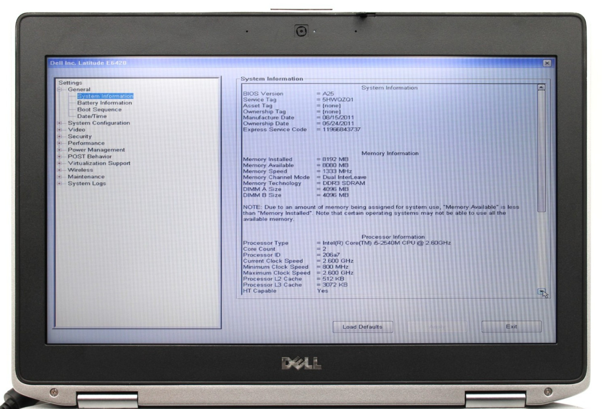Expand the Wireless settings node
The width and height of the screenshot is (602, 409).
click(x=59, y=170)
